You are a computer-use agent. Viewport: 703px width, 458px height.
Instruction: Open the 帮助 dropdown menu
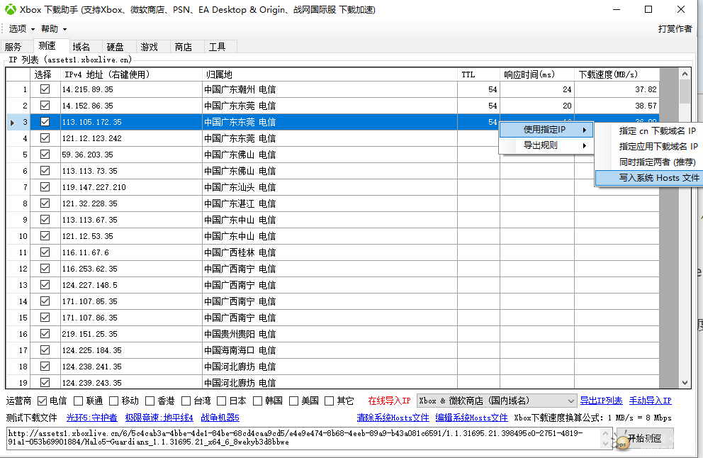[x=54, y=29]
